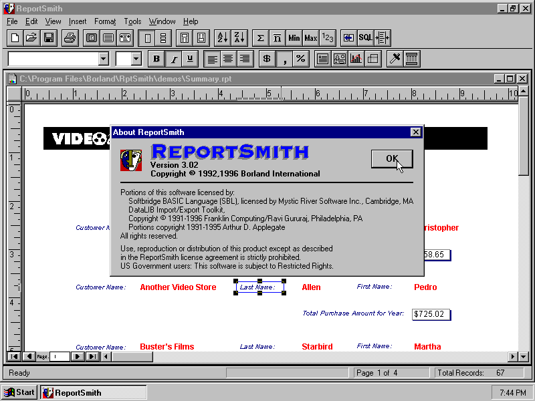535x401 pixels.
Task: Toggle underline formatting
Action: coord(190,59)
